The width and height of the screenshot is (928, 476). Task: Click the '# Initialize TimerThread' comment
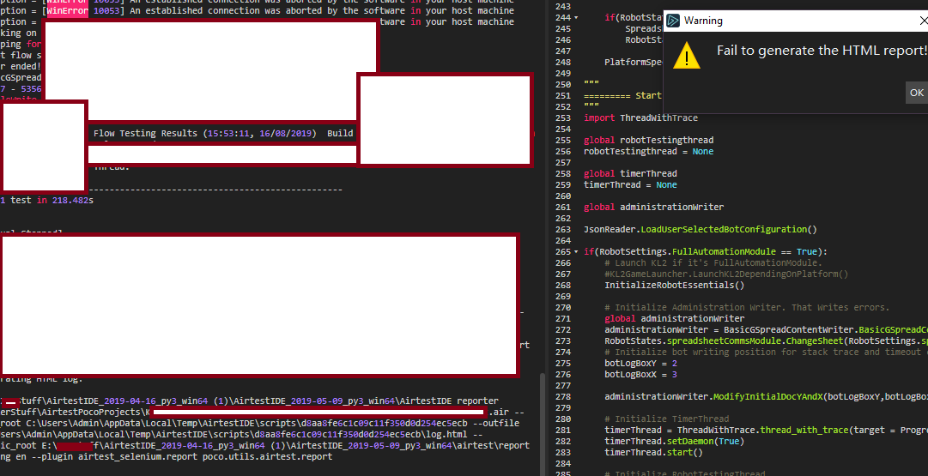click(x=666, y=419)
